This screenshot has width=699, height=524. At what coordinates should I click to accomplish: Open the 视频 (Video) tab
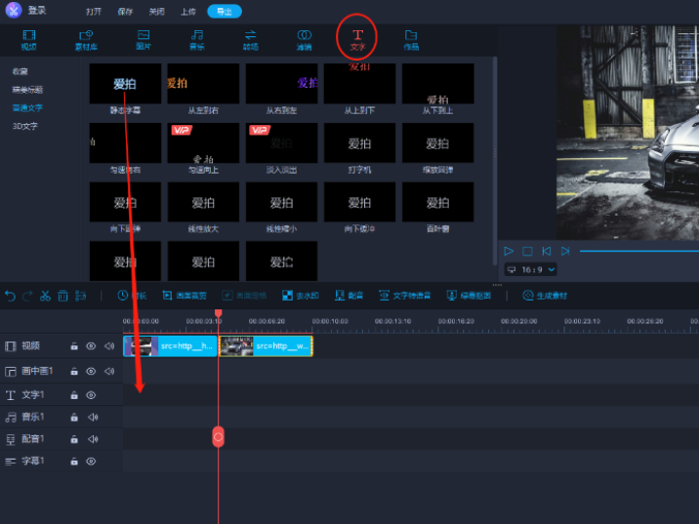[29, 40]
